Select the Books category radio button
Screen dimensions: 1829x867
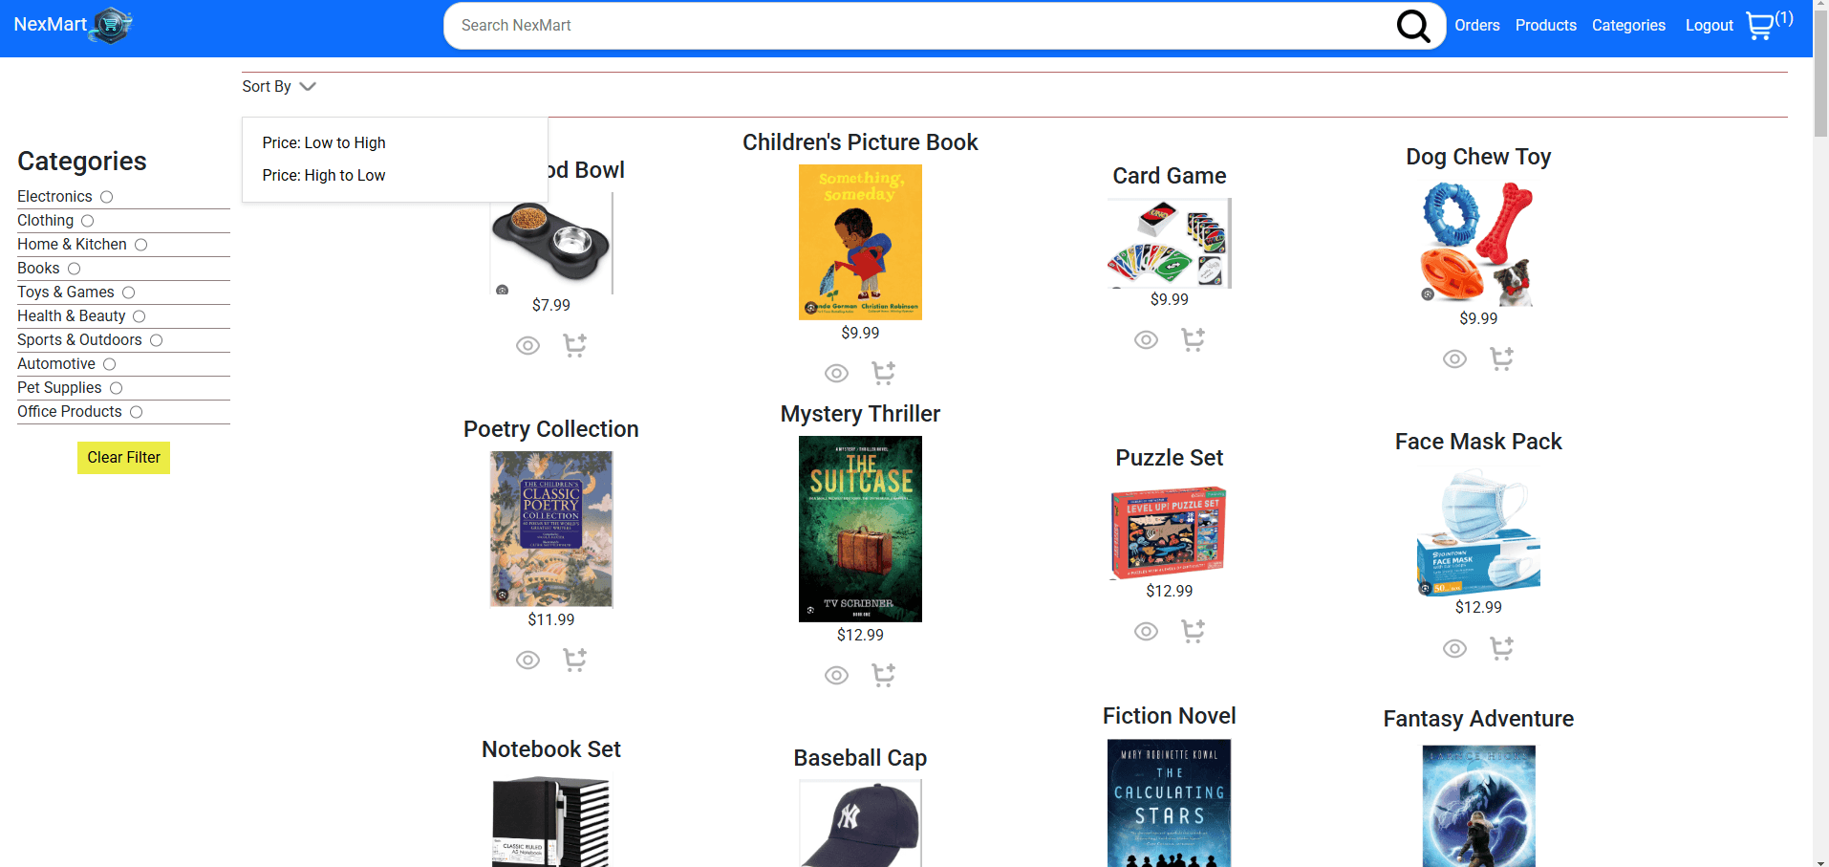click(x=75, y=269)
